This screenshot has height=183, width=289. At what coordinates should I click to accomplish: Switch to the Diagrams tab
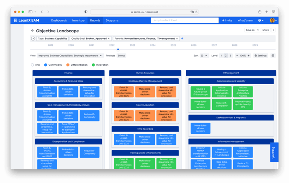tap(112, 20)
